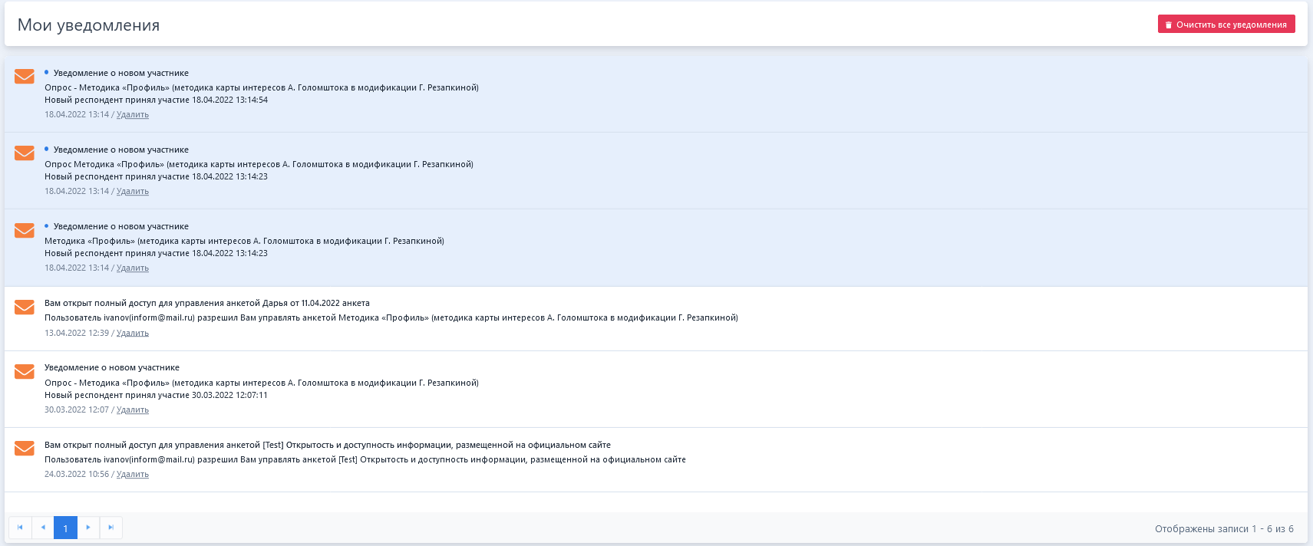Click envelope icon of 30.03.2022 notification

click(x=25, y=371)
